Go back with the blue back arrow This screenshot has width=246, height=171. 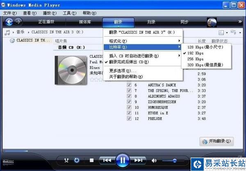9,22
